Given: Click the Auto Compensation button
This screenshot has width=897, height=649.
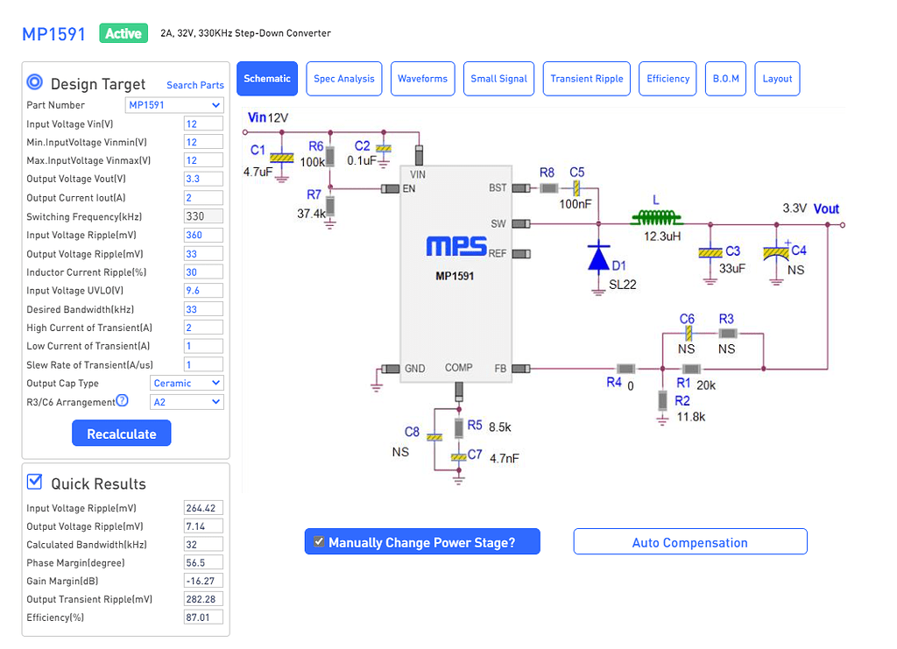Looking at the screenshot, I should click(689, 541).
